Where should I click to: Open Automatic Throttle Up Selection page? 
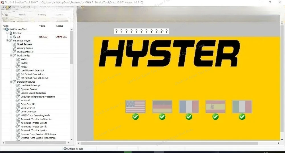coord(36,119)
